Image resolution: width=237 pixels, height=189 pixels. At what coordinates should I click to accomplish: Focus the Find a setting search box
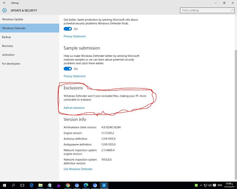click(x=207, y=10)
